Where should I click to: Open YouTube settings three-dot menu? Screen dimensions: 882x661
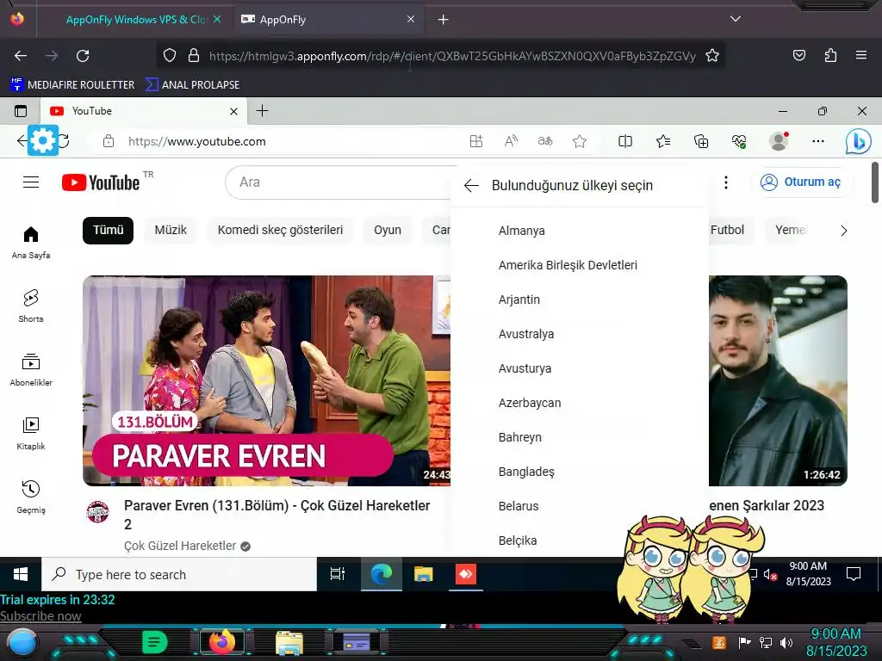[x=725, y=182]
